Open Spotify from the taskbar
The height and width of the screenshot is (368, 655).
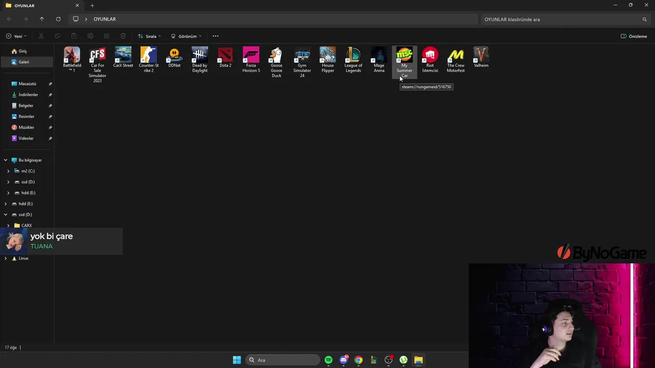click(329, 360)
